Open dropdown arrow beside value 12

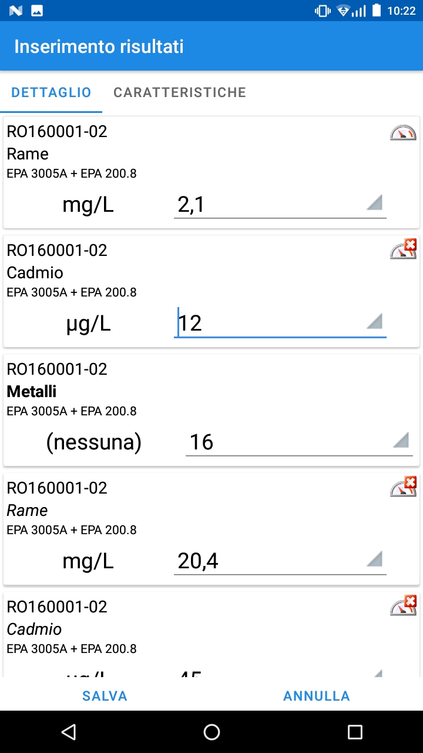(x=374, y=321)
